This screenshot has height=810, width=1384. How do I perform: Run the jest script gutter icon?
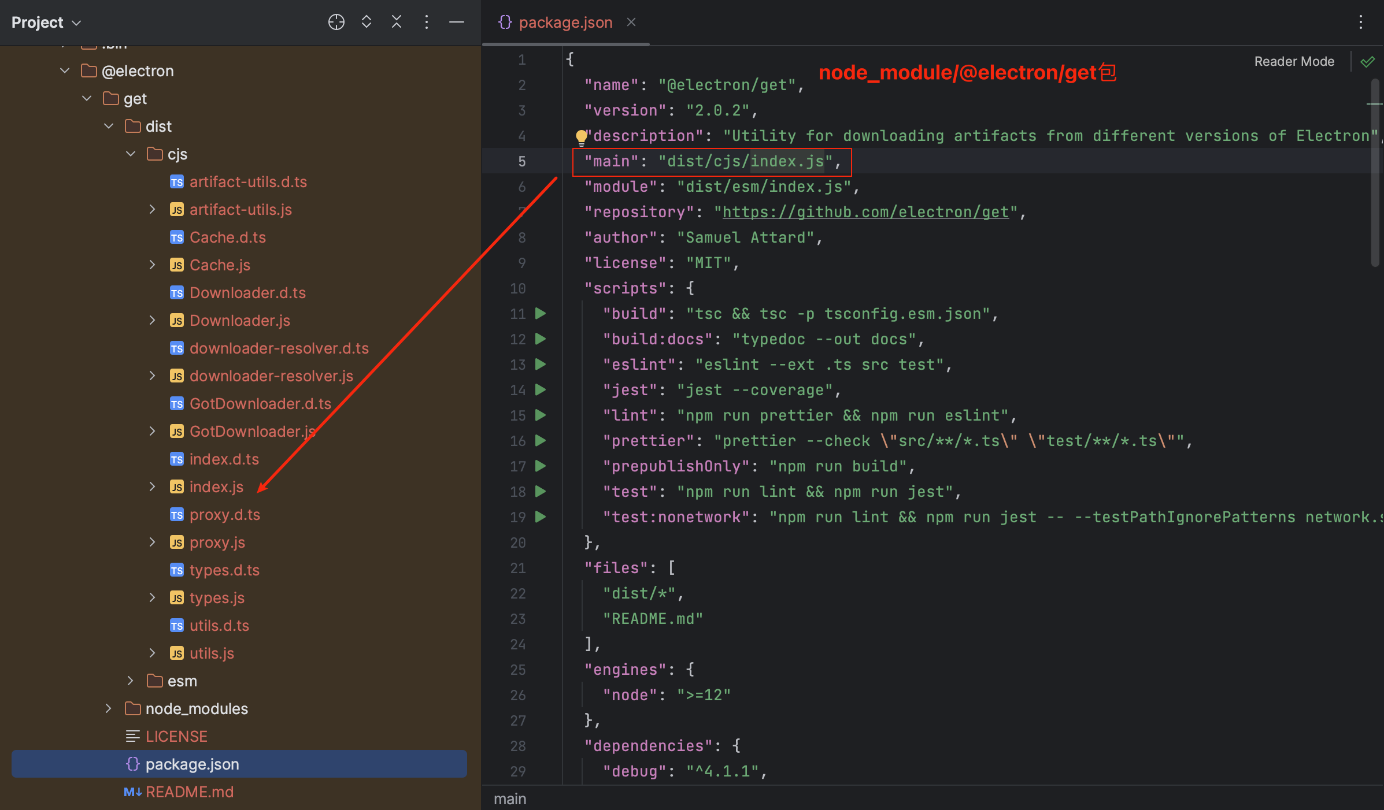[541, 389]
